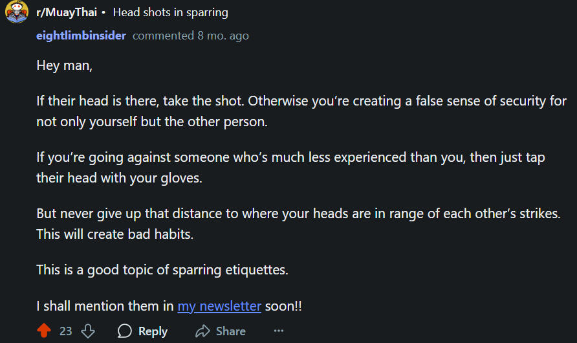Click the paragraph about taking the shot
The width and height of the screenshot is (577, 343).
(301, 111)
